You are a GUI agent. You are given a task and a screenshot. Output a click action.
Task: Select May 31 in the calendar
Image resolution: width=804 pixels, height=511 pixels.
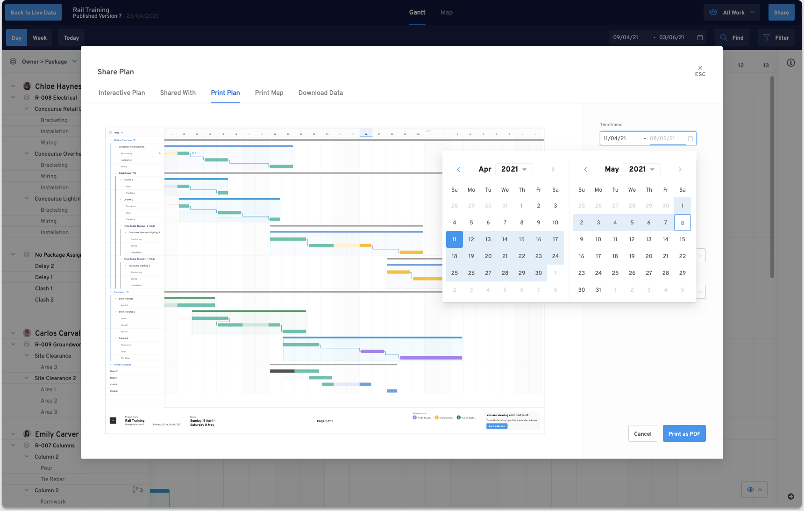pos(598,290)
